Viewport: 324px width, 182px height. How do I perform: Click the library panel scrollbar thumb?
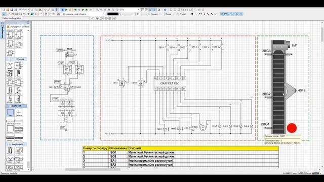click(28, 165)
